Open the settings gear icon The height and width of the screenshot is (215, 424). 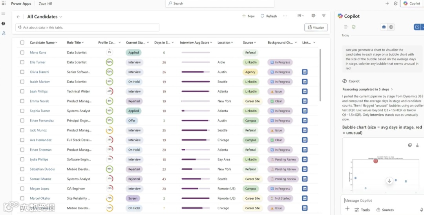pos(396,4)
